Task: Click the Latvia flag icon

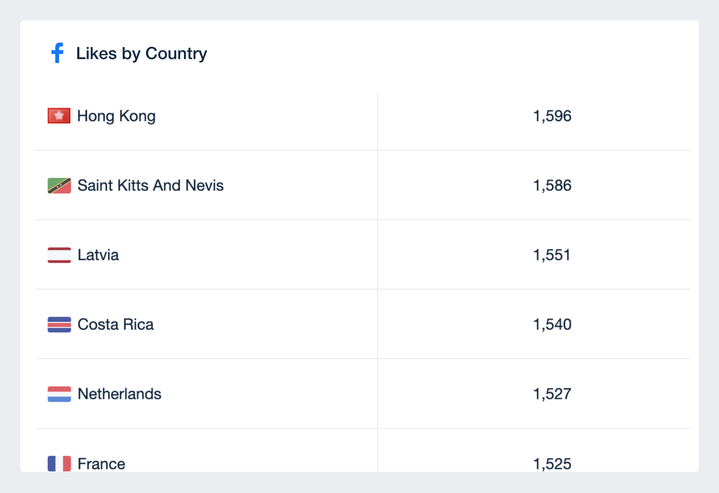Action: (59, 255)
